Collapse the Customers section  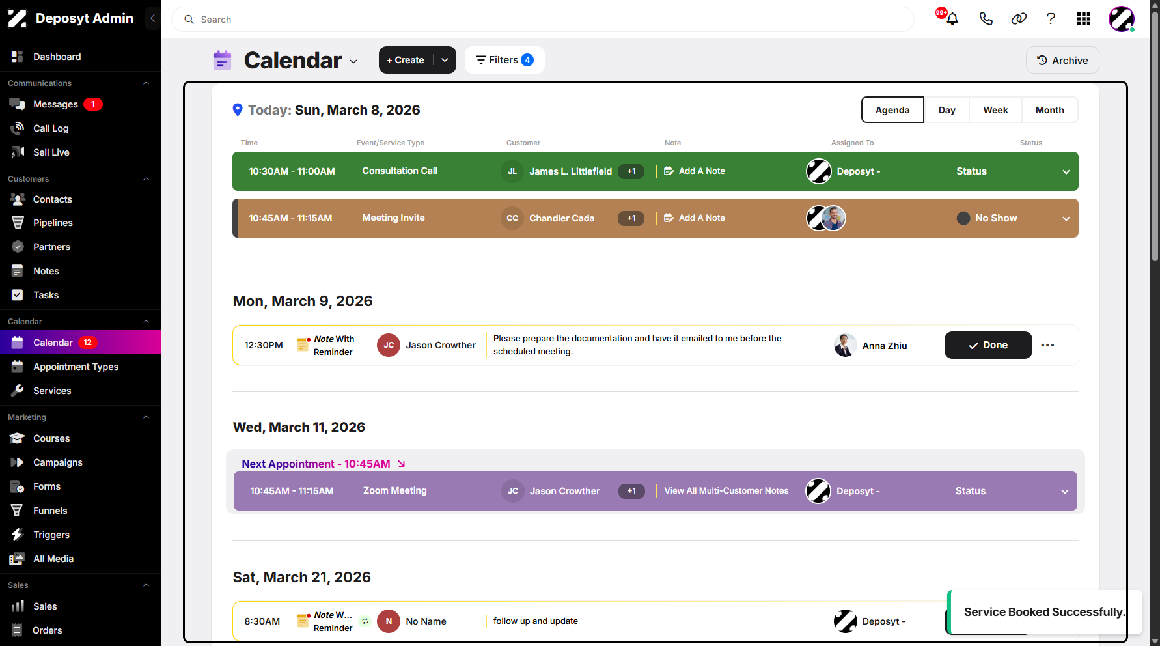coord(146,179)
